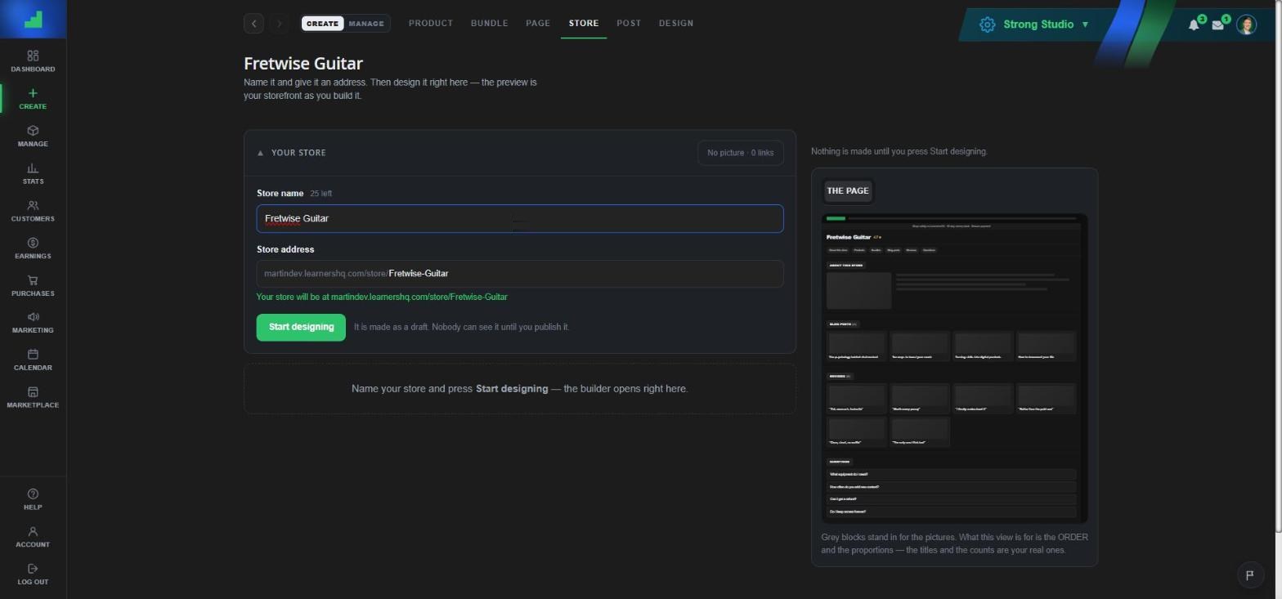Select The Page preview label
Viewport: 1282px width, 599px height.
coord(848,191)
